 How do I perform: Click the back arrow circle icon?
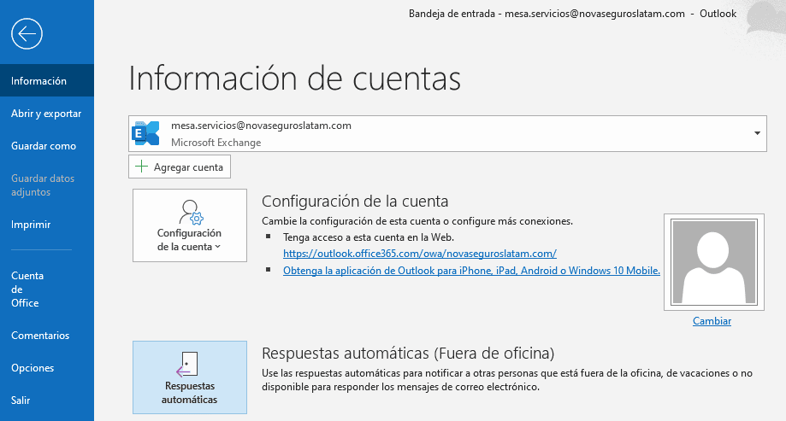pyautogui.click(x=27, y=33)
